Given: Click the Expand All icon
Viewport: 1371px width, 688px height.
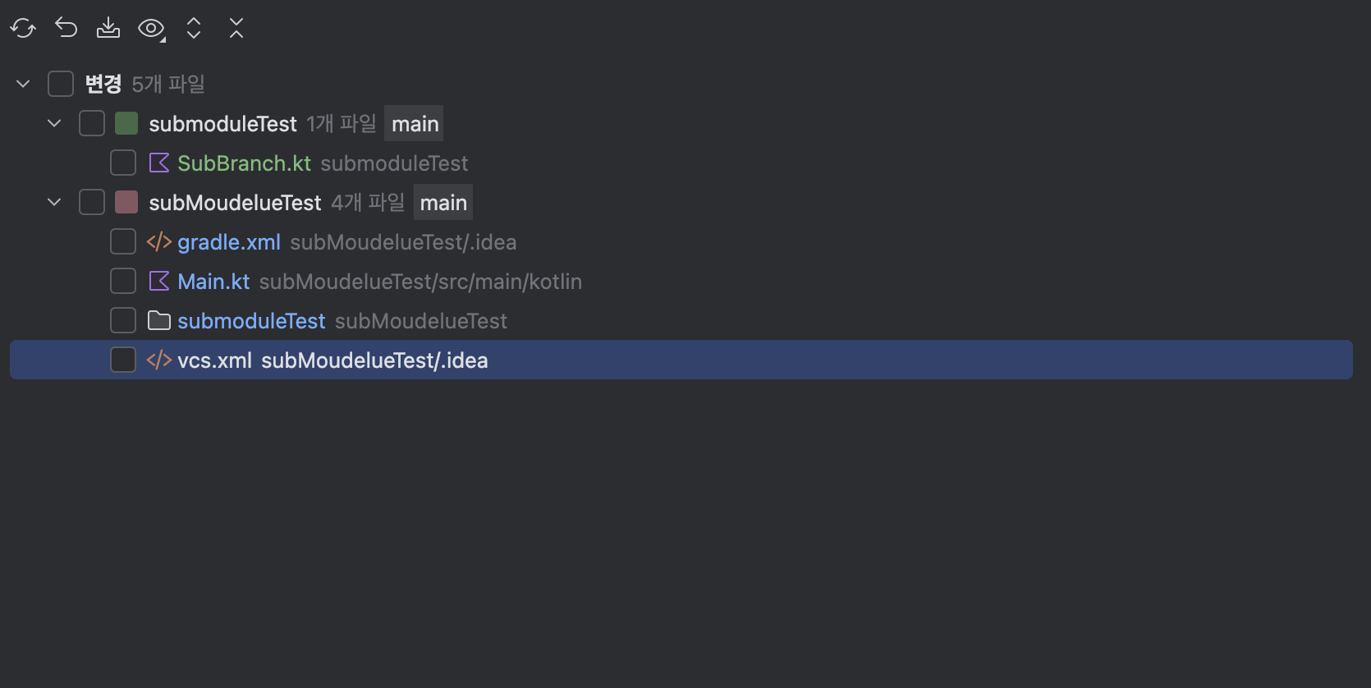Looking at the screenshot, I should (194, 27).
